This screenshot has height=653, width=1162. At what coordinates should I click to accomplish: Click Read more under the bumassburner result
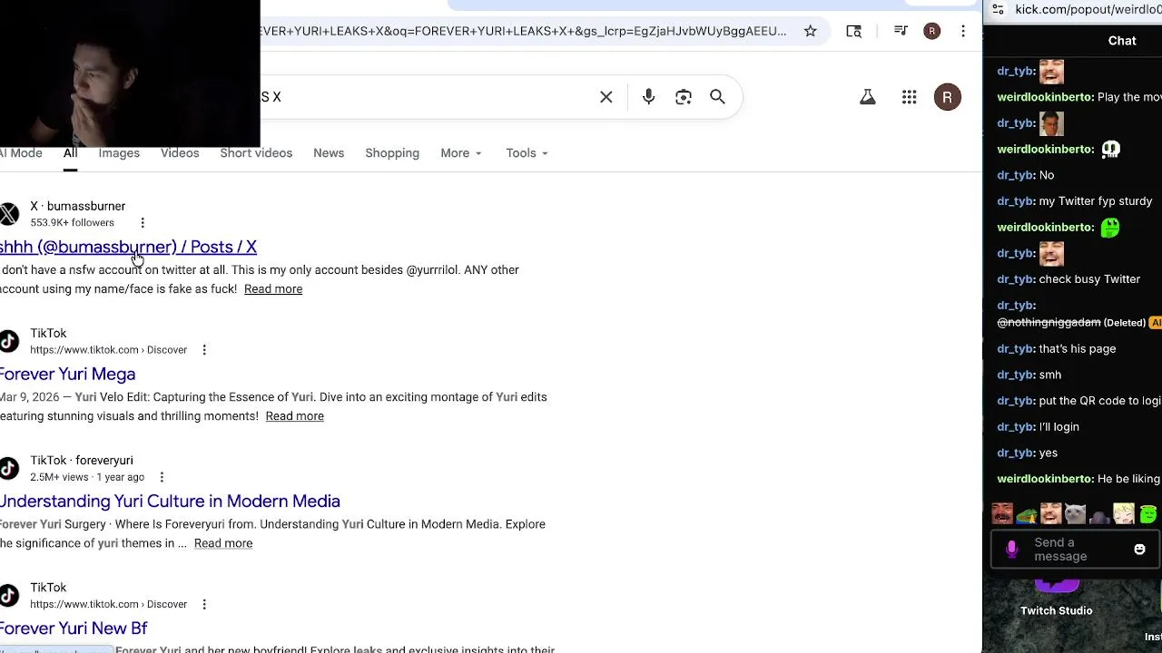[273, 289]
